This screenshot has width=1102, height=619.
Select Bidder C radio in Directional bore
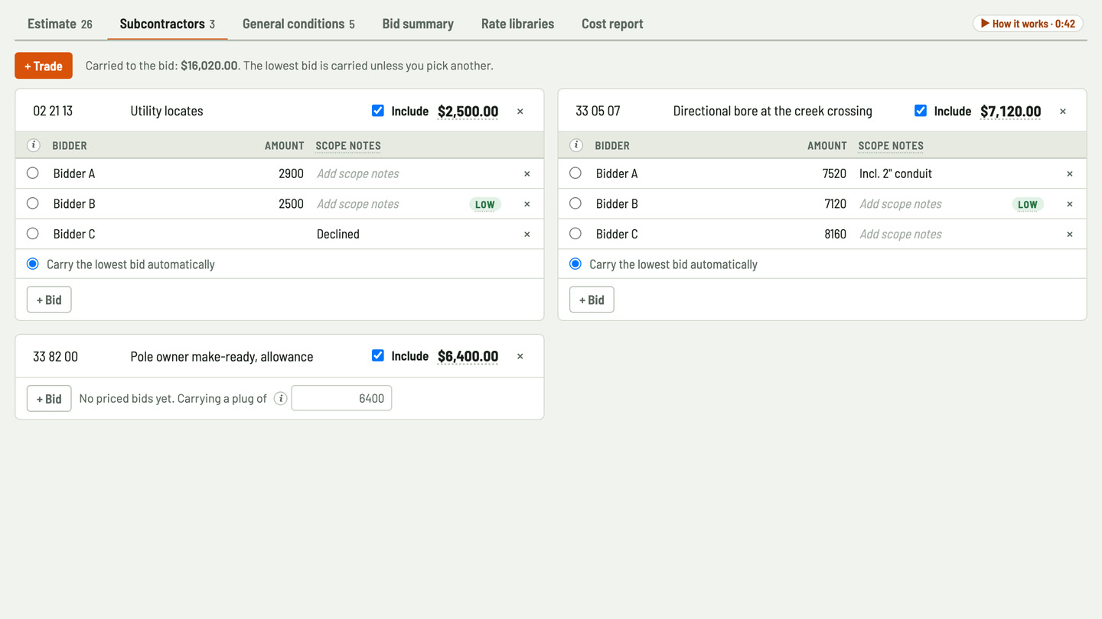pos(575,234)
